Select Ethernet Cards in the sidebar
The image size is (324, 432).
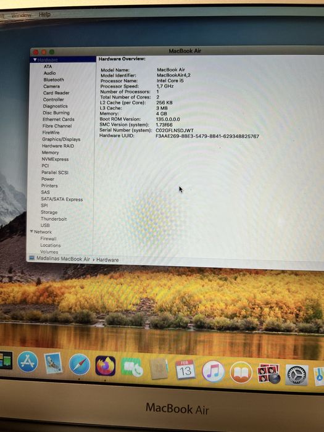point(59,119)
